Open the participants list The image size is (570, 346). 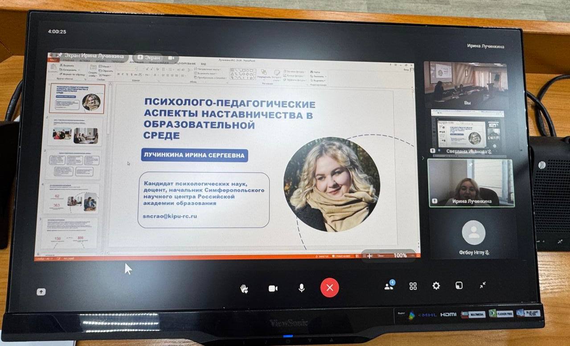coord(389,286)
